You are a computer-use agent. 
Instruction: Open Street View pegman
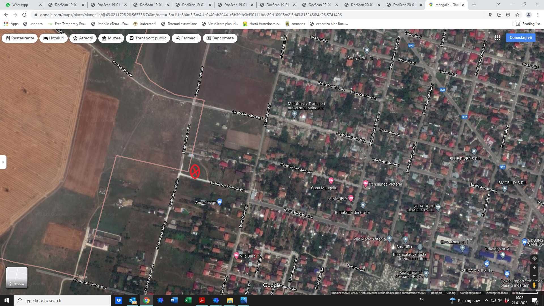(534, 284)
